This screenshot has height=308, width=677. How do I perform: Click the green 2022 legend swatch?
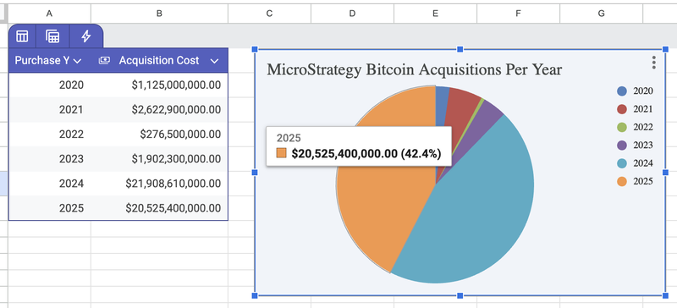(x=622, y=127)
